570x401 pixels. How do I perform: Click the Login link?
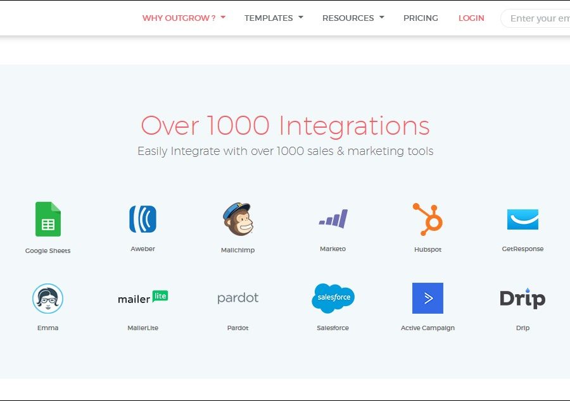[471, 18]
